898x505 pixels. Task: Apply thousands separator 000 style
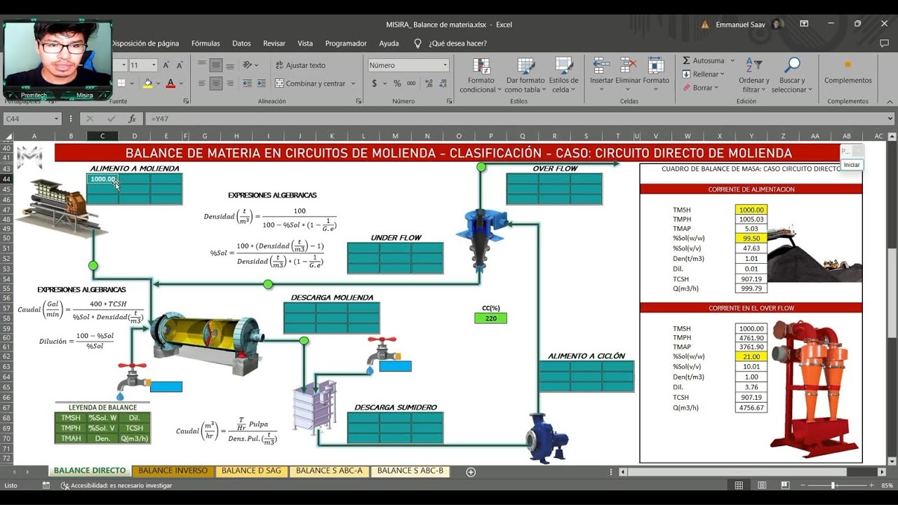pyautogui.click(x=411, y=83)
